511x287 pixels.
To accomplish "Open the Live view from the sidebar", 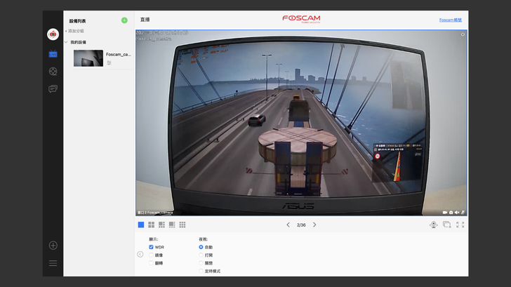I will 53,53.
